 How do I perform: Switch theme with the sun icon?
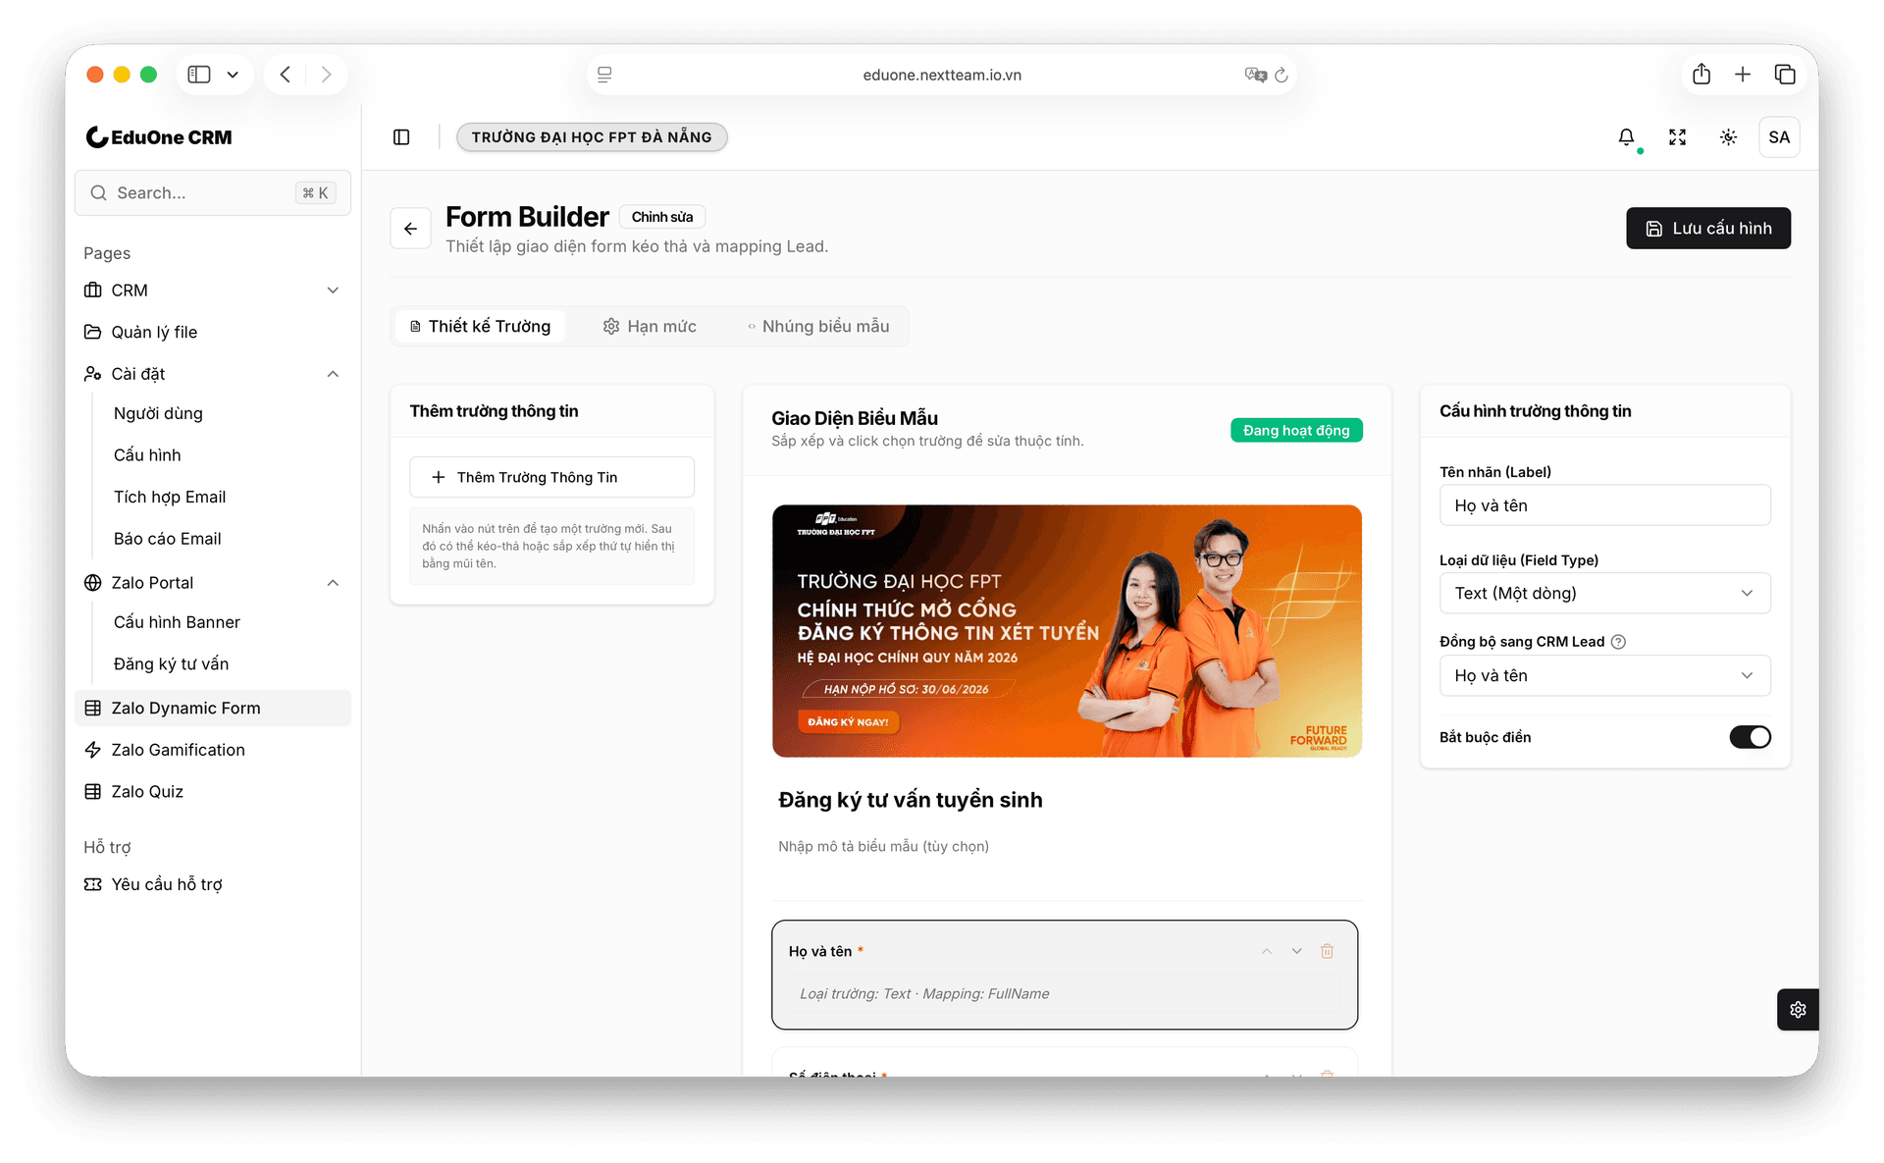pos(1728,137)
